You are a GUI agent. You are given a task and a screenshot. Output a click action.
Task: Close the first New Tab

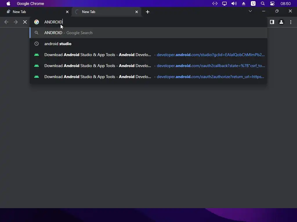coord(67,12)
